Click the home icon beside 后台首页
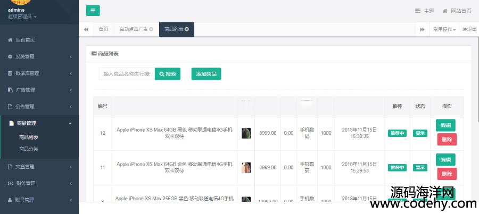Image resolution: width=479 pixels, height=214 pixels. pos(10,40)
